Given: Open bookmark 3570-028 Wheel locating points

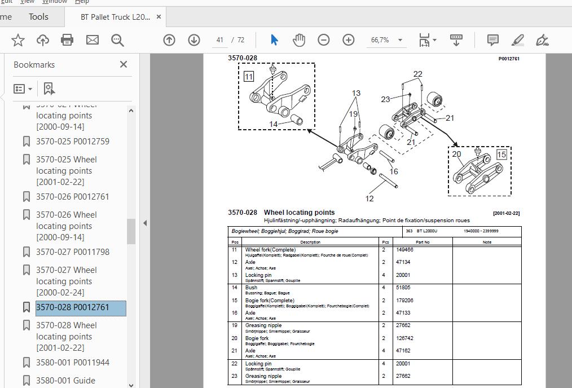Looking at the screenshot, I should [x=67, y=337].
